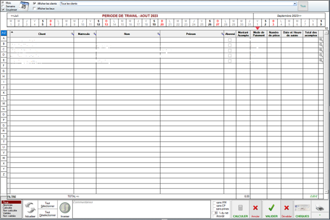
Task: Go to previous month Juil link
Action: tap(15, 16)
